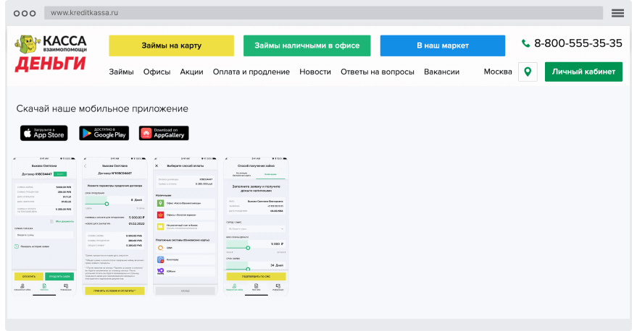The width and height of the screenshot is (637, 331).
Task: Tap green ПРОДЛИТЬ ЗАЙМ in first phone screenshot
Action: pos(59,276)
